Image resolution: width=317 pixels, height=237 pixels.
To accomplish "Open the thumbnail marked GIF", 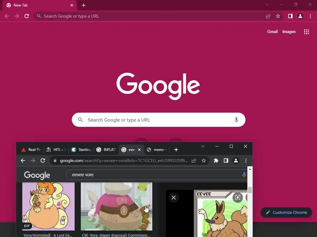I will (x=48, y=206).
